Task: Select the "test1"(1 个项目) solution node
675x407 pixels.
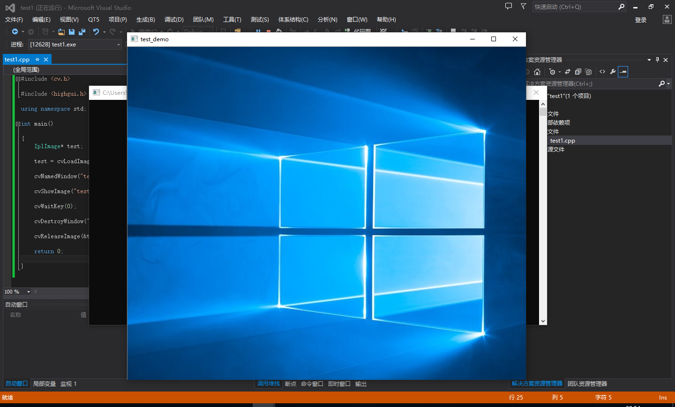Action: (570, 96)
